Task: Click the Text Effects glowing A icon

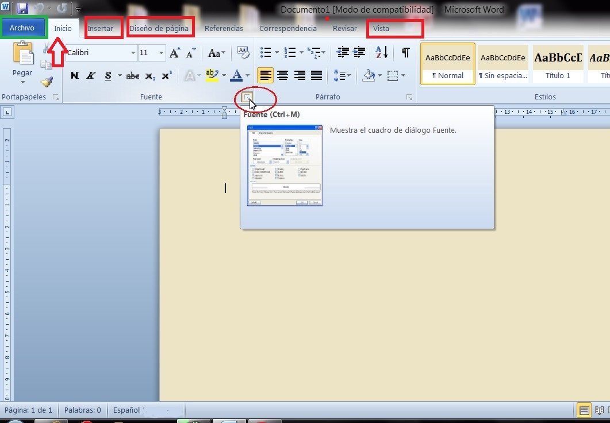Action: click(189, 75)
